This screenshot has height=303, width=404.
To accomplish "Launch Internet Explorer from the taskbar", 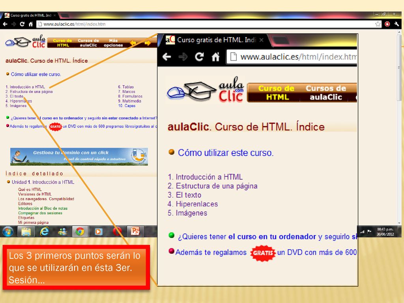I will click(x=44, y=231).
